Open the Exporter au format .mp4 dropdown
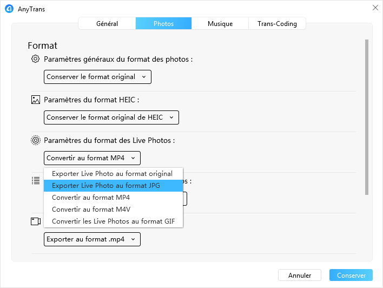383x288 pixels. [92, 239]
